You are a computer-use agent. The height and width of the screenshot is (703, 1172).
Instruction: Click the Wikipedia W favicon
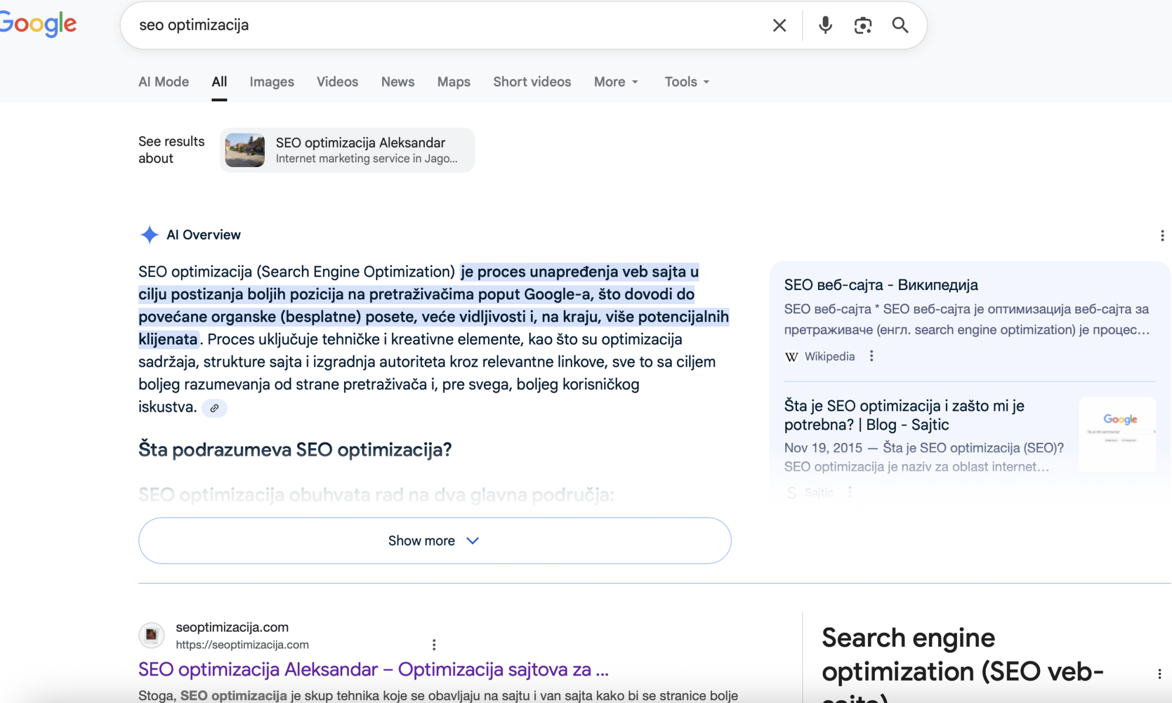[x=792, y=356]
